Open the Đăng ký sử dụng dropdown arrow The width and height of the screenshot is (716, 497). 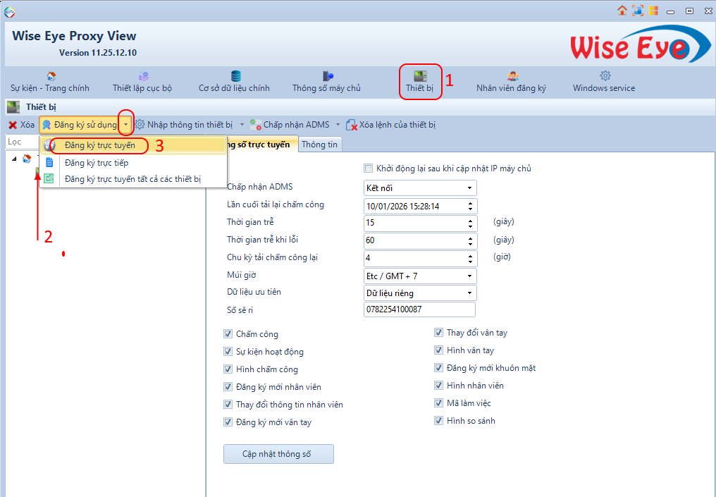coord(125,124)
